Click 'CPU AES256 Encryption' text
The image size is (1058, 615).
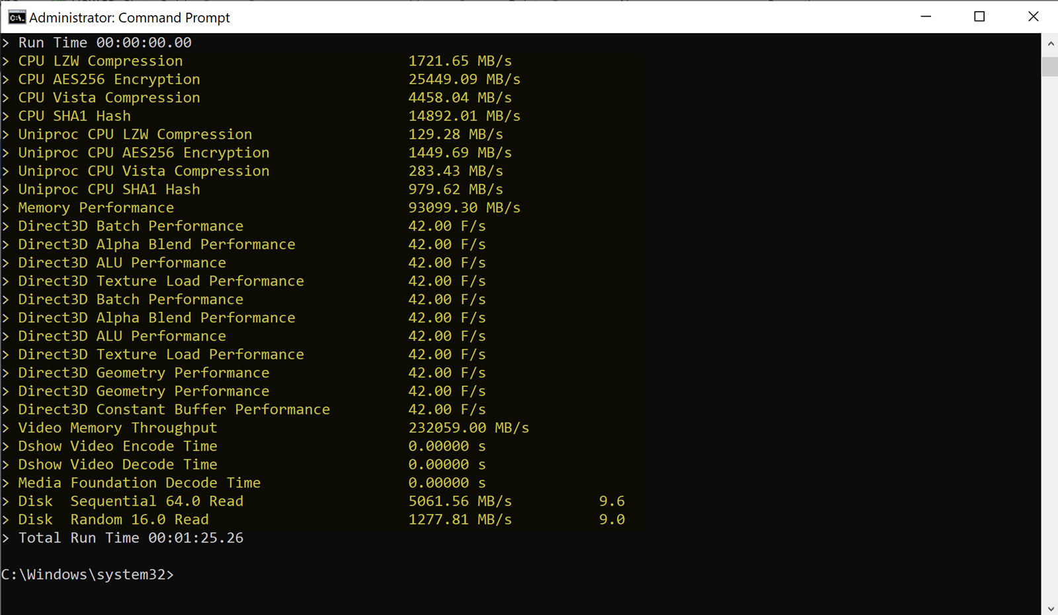point(109,79)
